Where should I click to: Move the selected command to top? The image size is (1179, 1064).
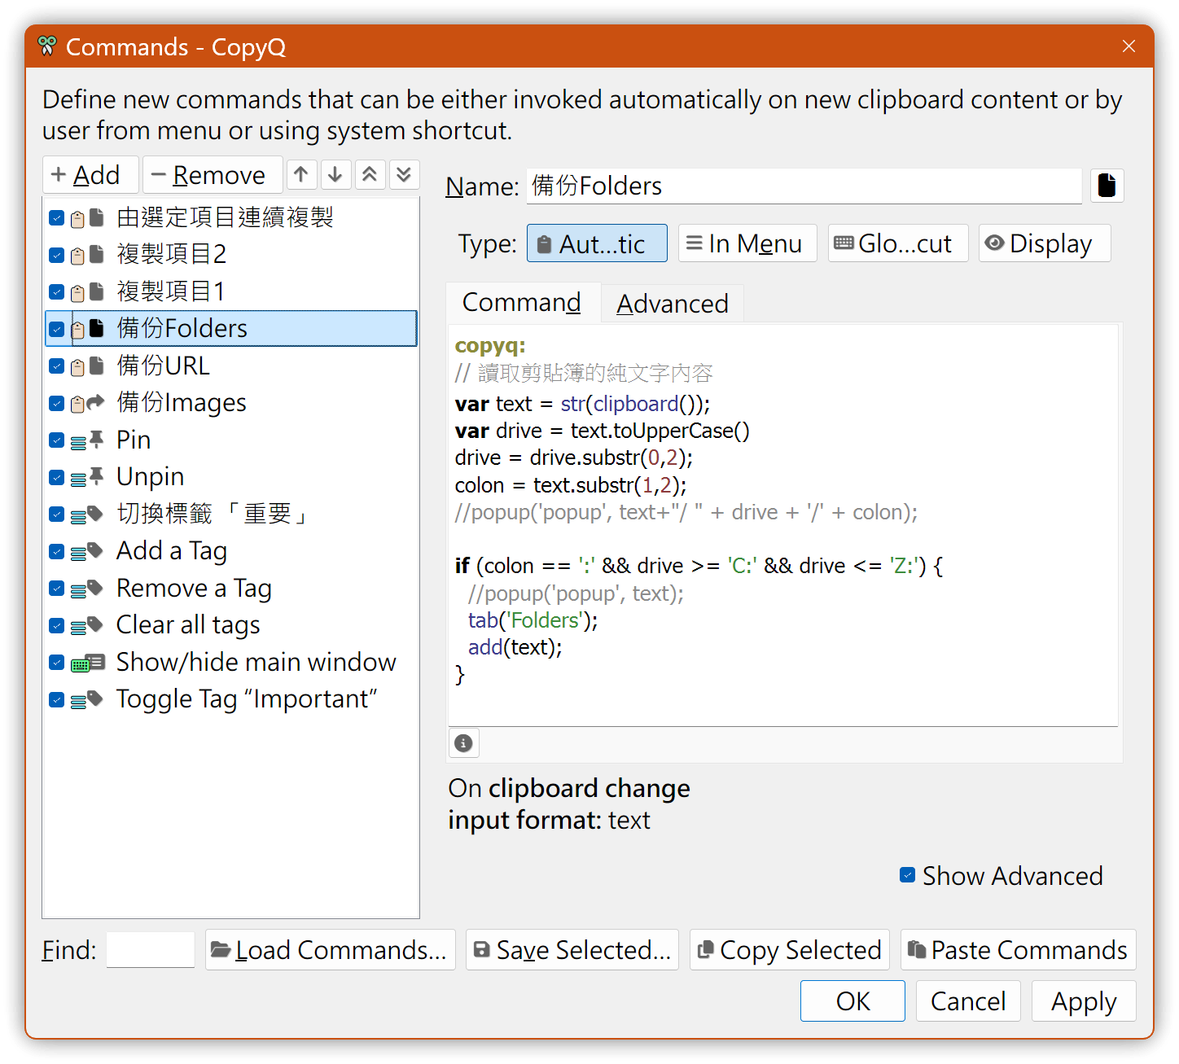[370, 174]
